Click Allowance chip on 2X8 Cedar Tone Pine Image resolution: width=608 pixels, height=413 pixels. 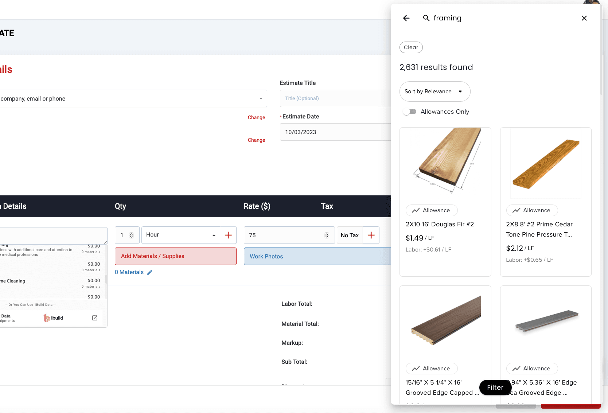[532, 210]
